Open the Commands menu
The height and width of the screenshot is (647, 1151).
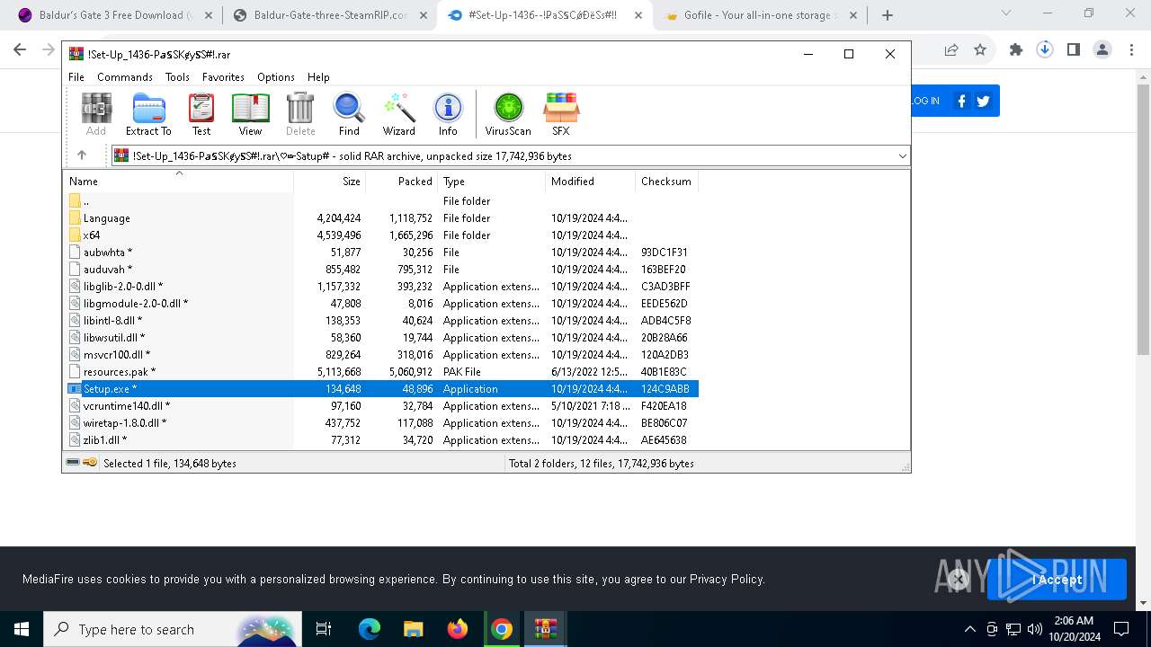click(x=125, y=77)
